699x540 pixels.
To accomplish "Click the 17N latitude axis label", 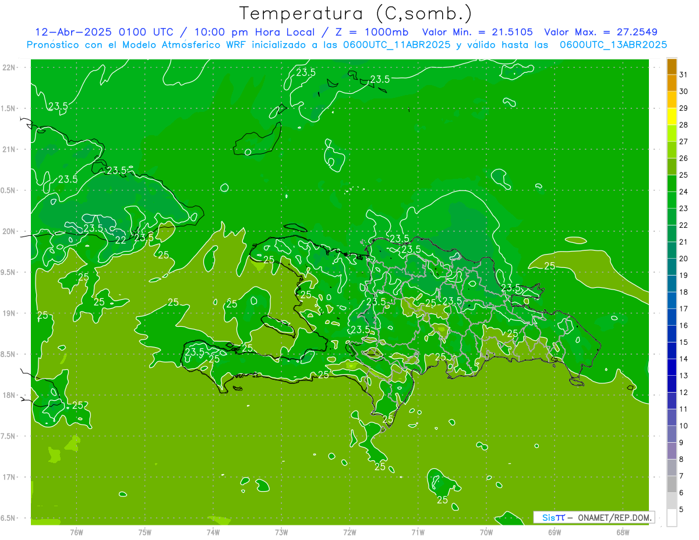I will [x=9, y=477].
